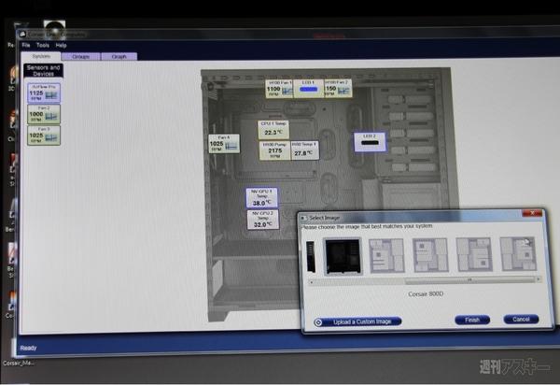Image resolution: width=560 pixels, height=385 pixels.
Task: Click the blue LED 1 color bar
Action: point(309,90)
